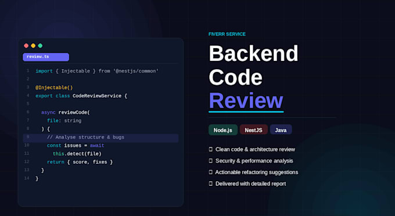Click the const issues = await line
395x216 pixels.
coord(76,146)
